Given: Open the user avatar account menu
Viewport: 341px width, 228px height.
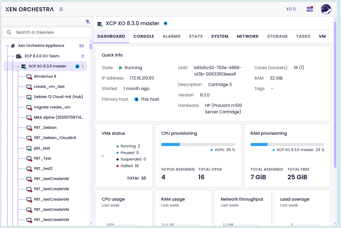Looking at the screenshot, I should pyautogui.click(x=326, y=9).
